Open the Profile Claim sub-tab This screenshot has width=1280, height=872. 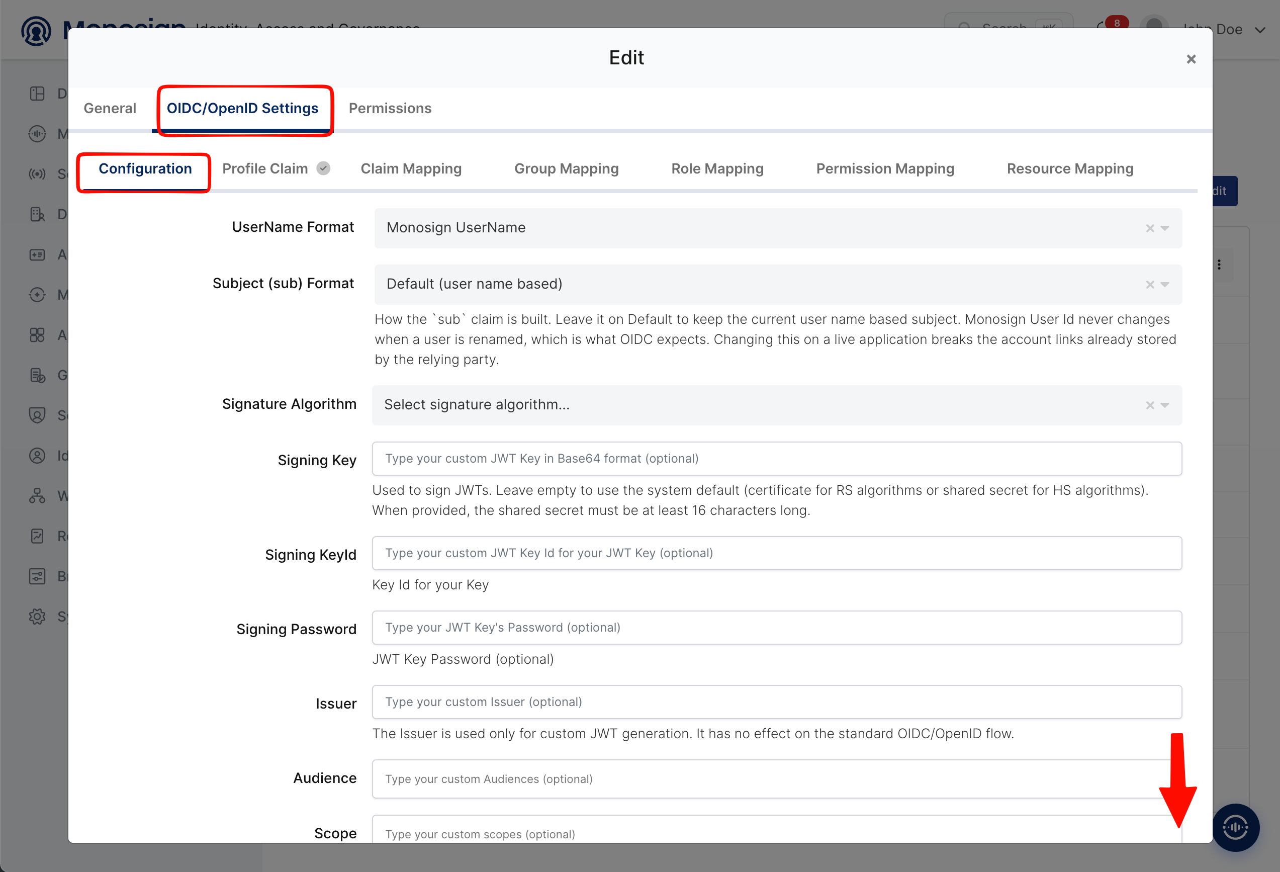[265, 168]
